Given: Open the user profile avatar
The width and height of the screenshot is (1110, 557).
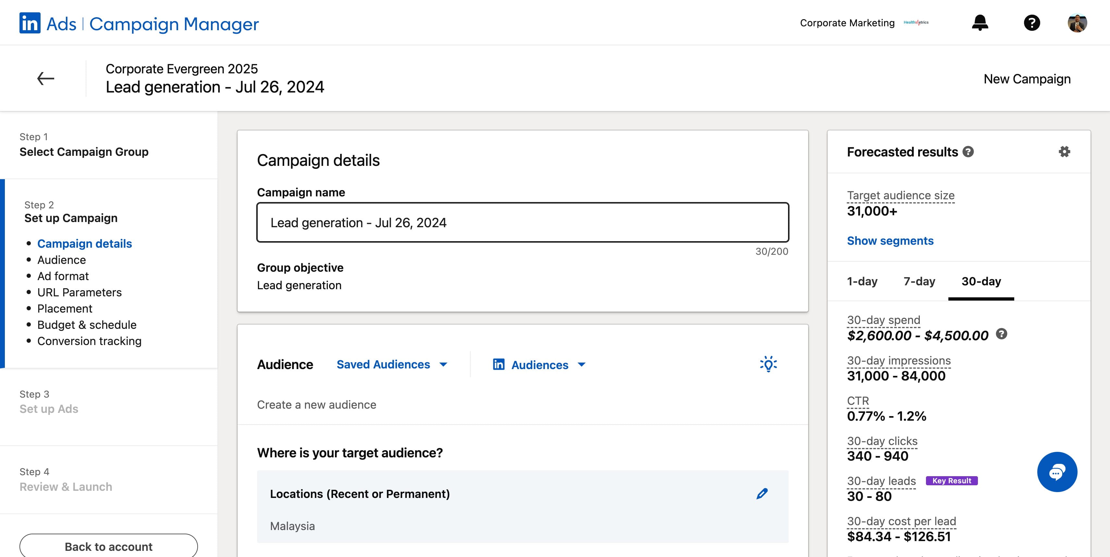Looking at the screenshot, I should (1077, 23).
